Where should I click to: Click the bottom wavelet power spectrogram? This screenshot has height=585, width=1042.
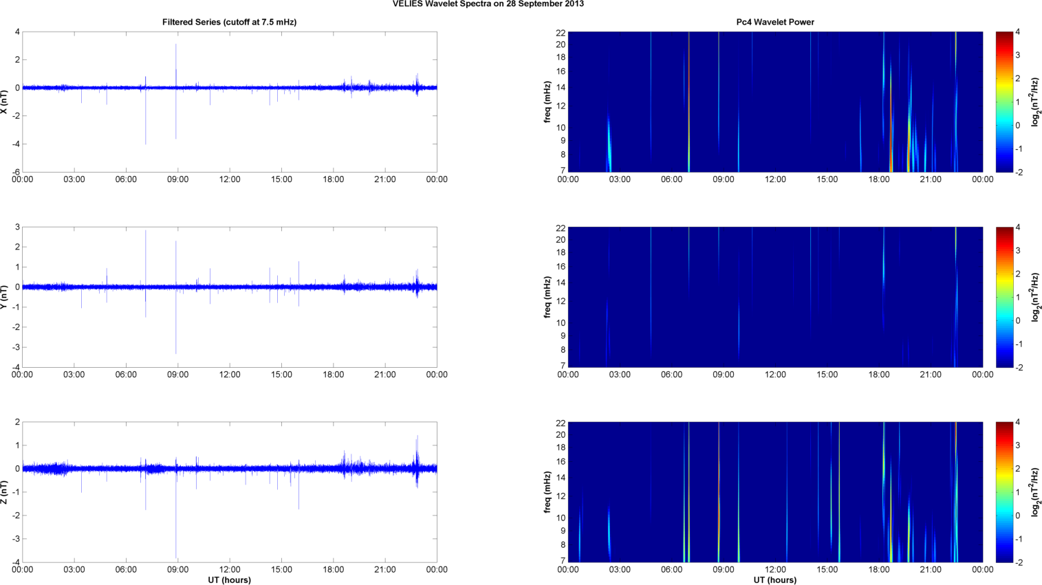coord(775,492)
